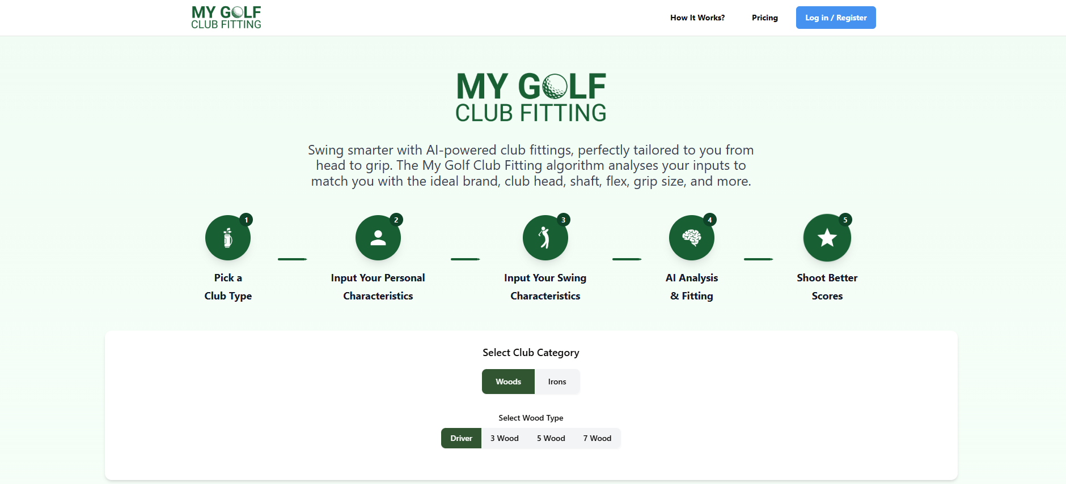Click 'Input Your Personal Characteristics' label
1066x484 pixels.
pos(378,287)
